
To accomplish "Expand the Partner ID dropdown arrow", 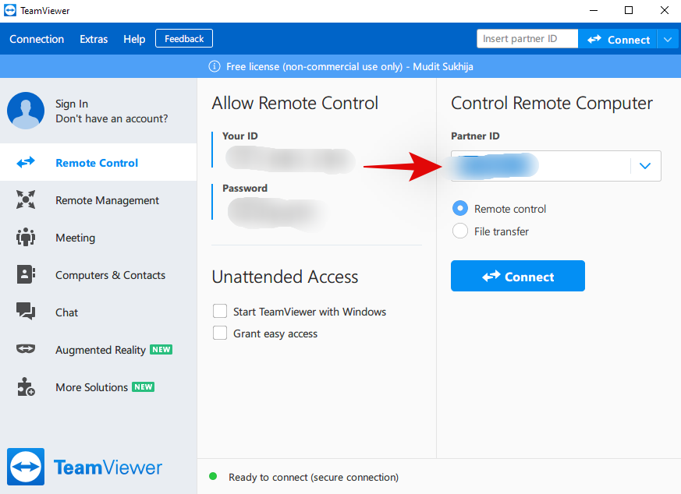I will [644, 166].
